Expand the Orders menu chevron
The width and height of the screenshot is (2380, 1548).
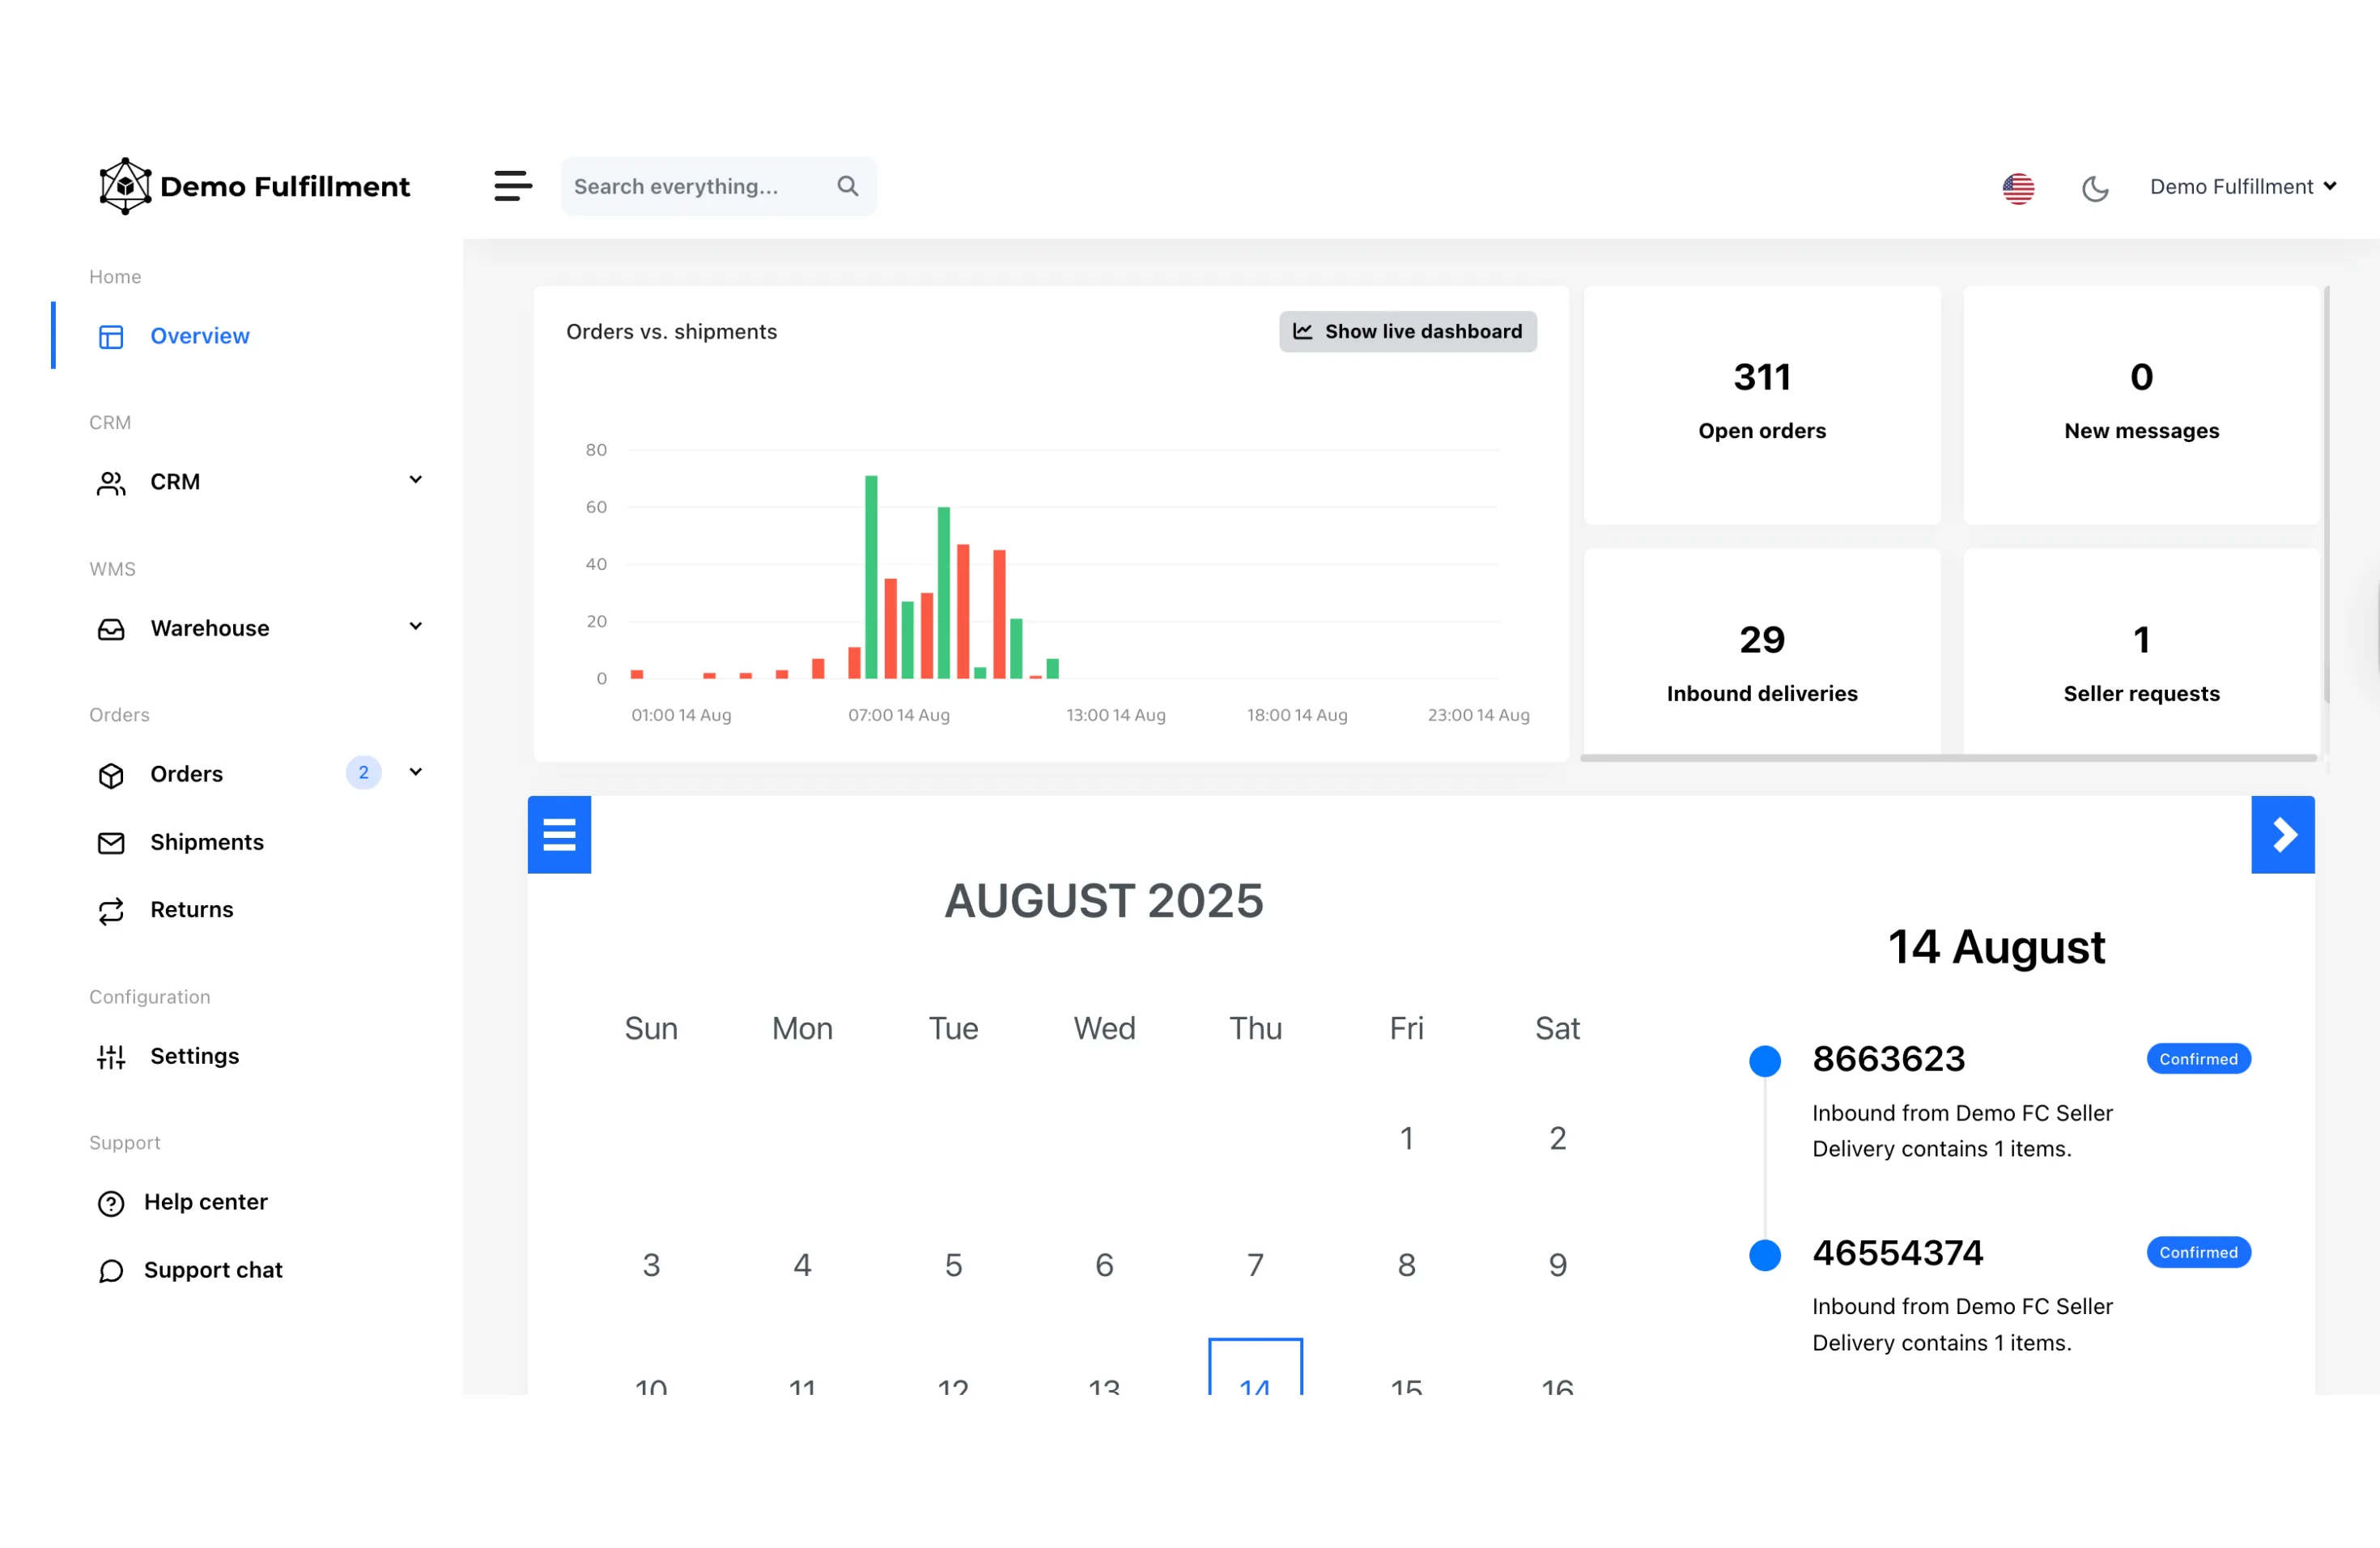[416, 772]
